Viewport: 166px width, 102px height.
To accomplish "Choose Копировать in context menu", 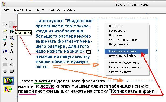I will [126, 31].
